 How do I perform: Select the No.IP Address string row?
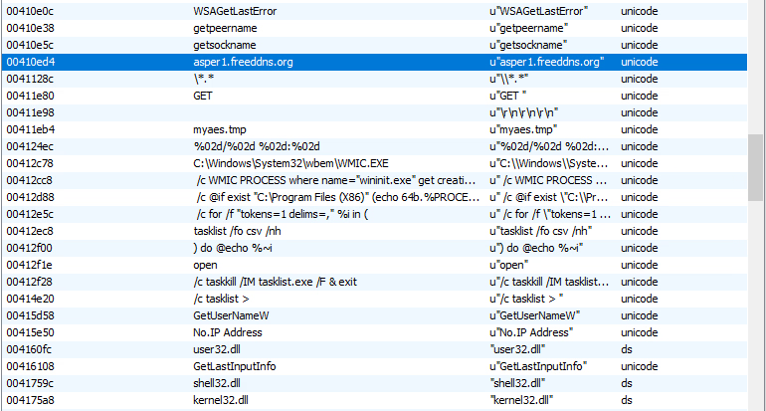[374, 332]
